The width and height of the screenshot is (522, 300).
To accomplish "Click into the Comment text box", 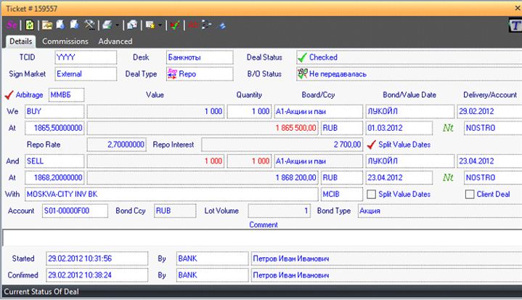I will [x=262, y=238].
